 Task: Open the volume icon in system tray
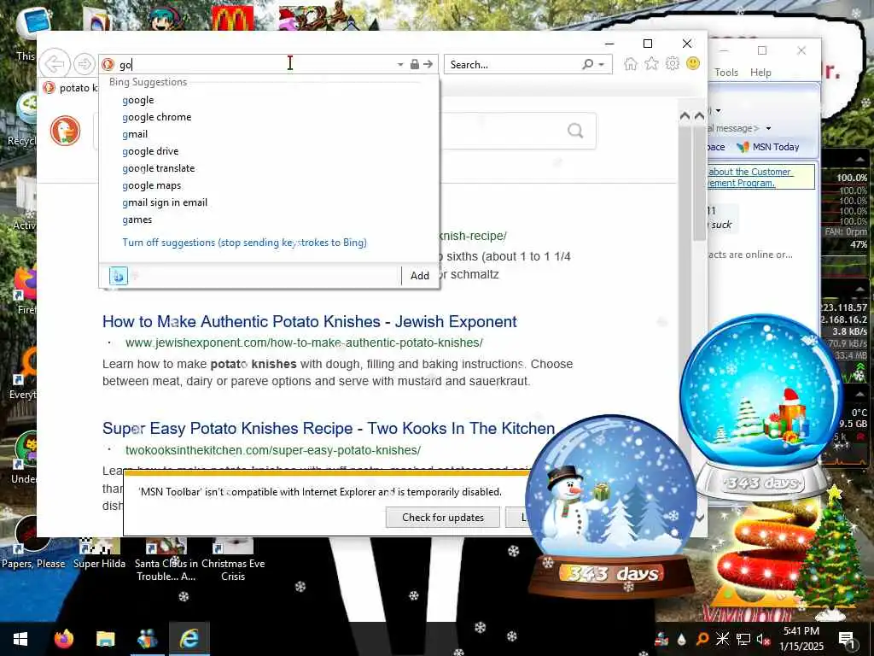pos(763,639)
